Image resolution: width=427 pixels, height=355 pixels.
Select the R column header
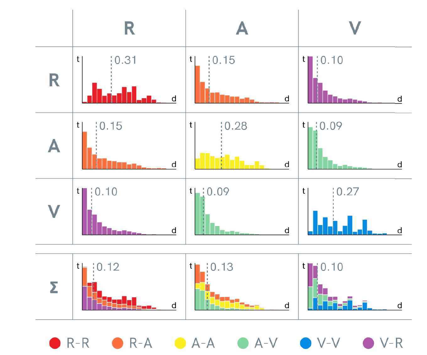pyautogui.click(x=129, y=29)
